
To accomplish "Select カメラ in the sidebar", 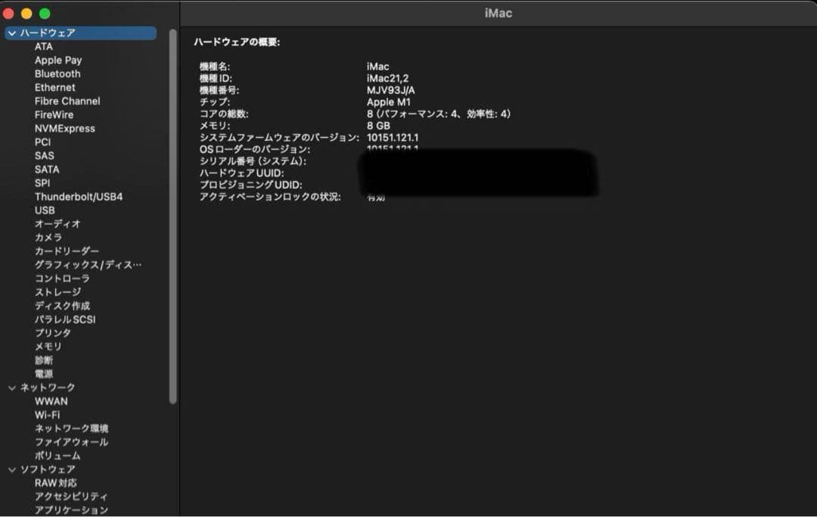I will pos(47,237).
